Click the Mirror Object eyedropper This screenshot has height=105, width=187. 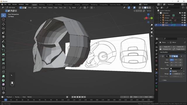[x=181, y=69]
